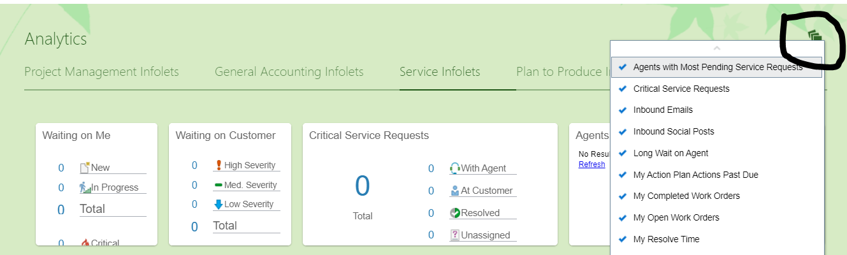Click the In Progress walking person icon
847x255 pixels.
tap(85, 187)
